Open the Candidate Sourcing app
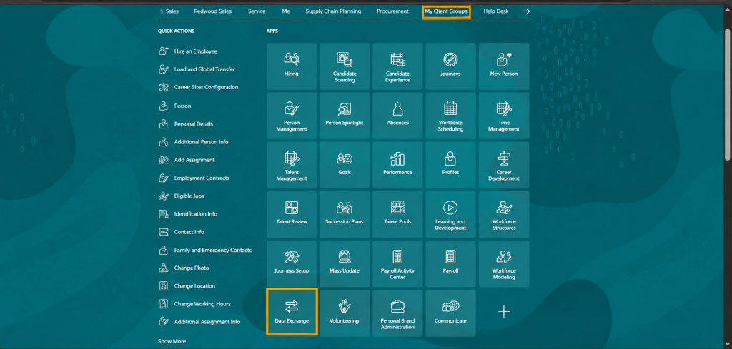This screenshot has width=732, height=349. [345, 66]
